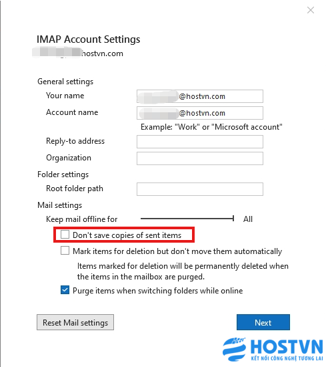326x367 pixels.
Task: Click the 'General settings' section label
Action: click(65, 82)
